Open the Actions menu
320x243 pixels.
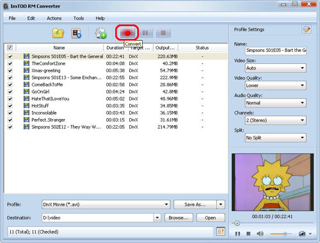tap(54, 19)
